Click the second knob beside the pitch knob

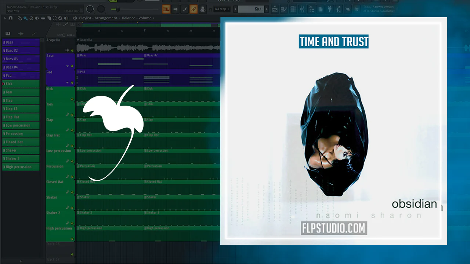point(101,9)
